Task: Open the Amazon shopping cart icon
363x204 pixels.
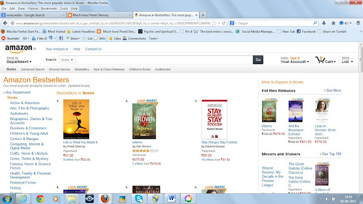Action: (320, 60)
